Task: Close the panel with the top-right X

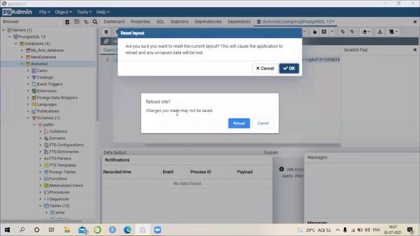Action: point(415,22)
